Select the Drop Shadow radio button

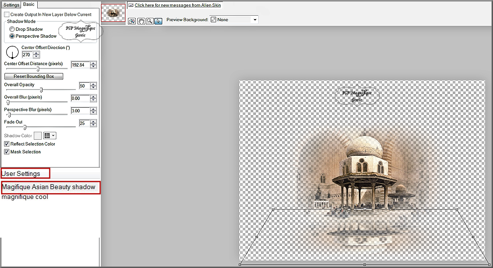(x=12, y=29)
